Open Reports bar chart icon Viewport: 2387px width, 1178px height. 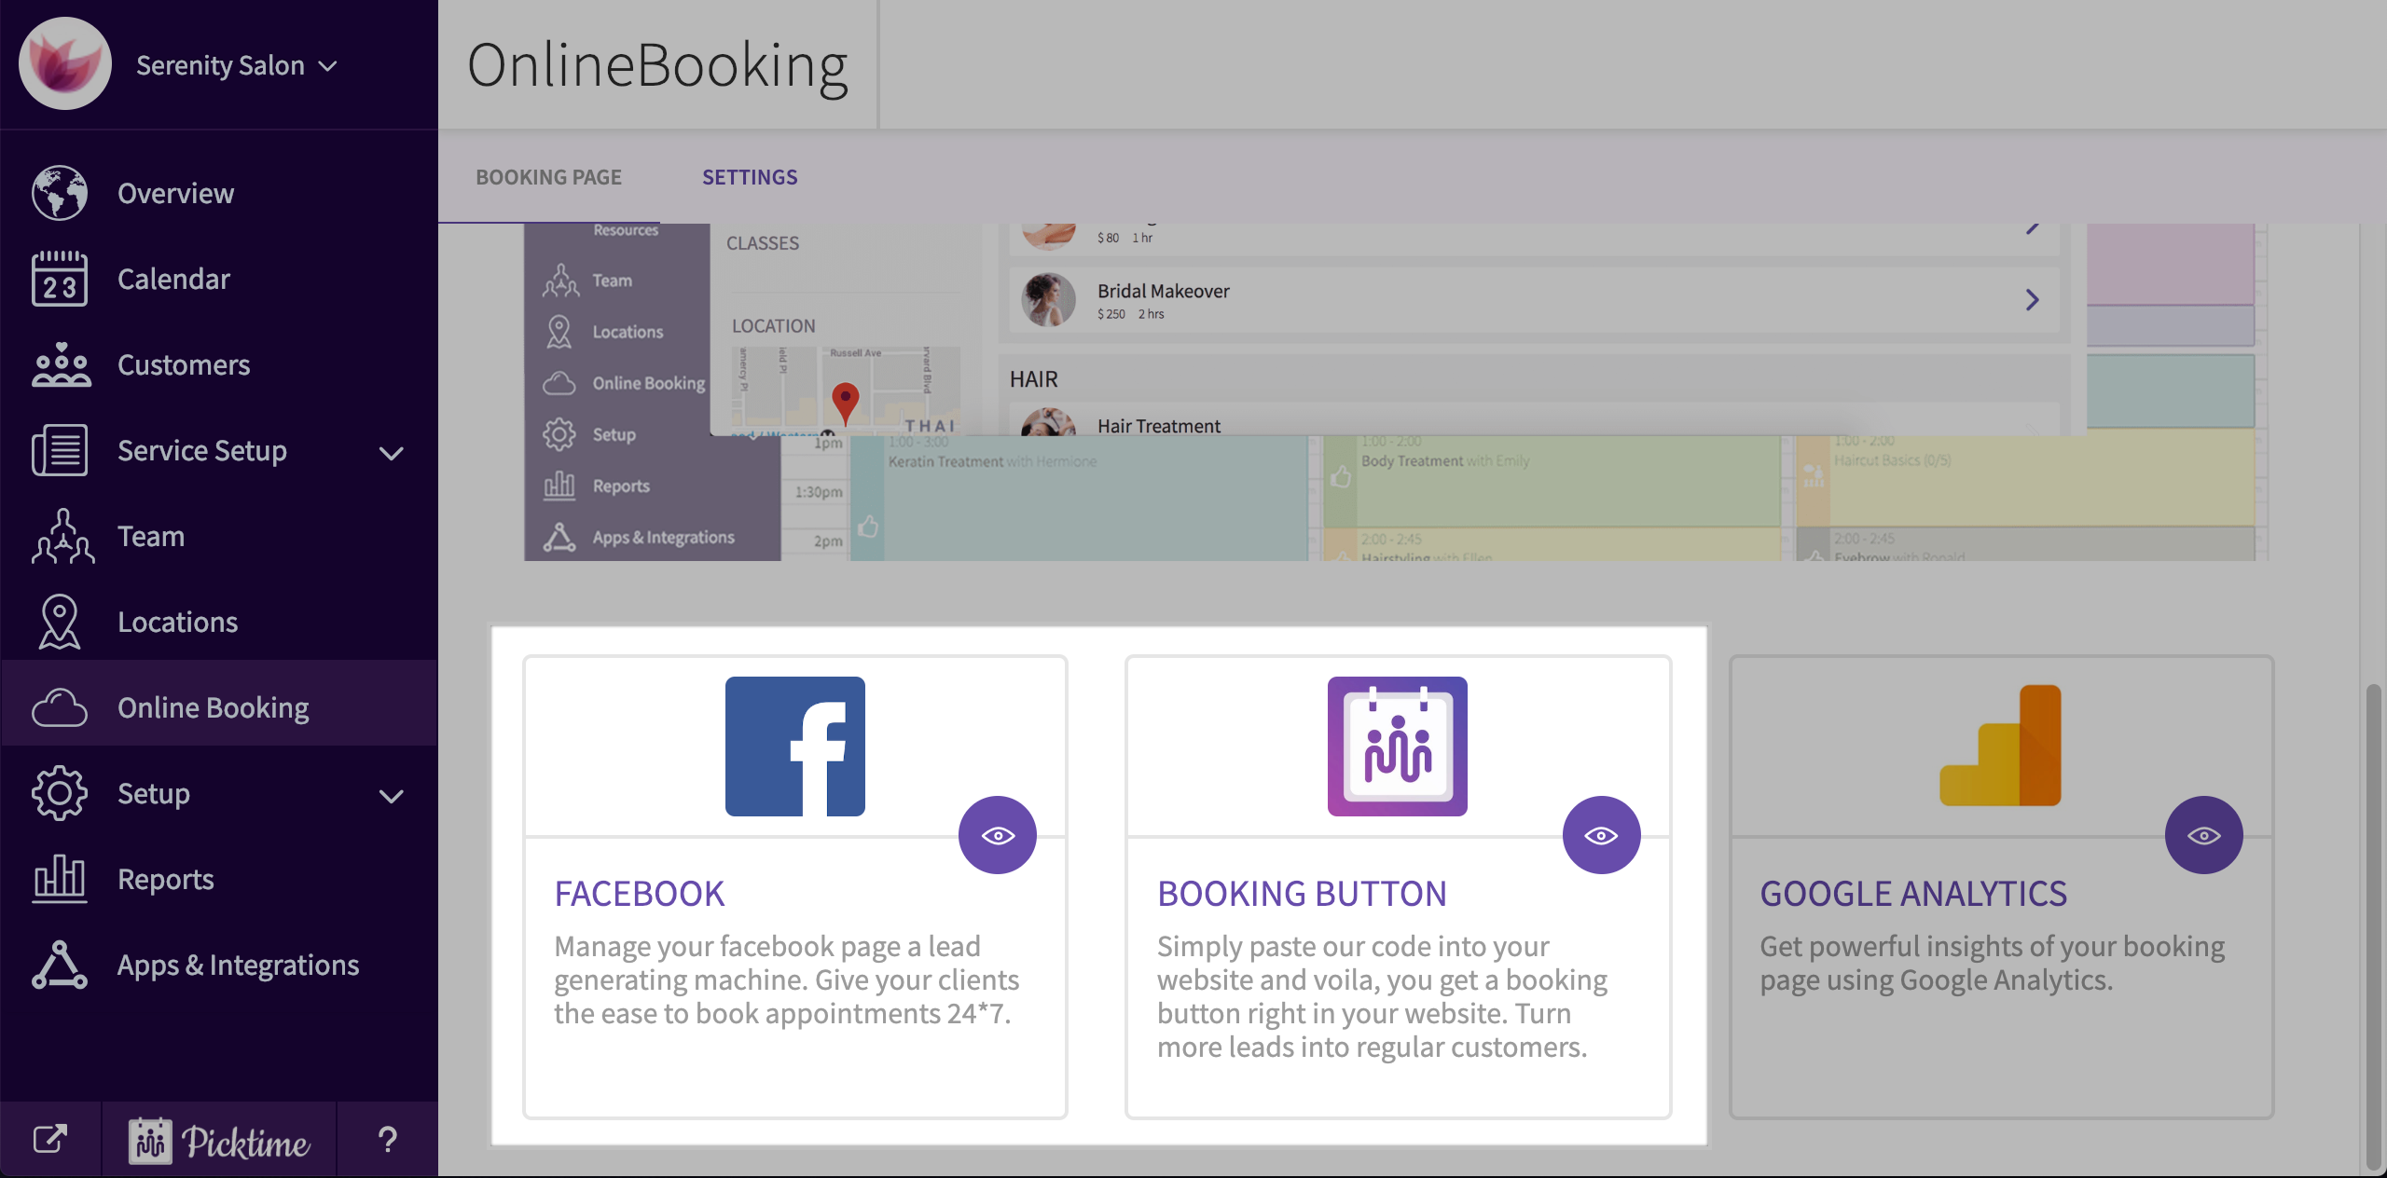(60, 879)
